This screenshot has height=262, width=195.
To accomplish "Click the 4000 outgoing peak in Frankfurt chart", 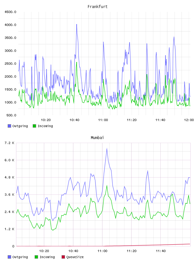I will click(77, 24).
